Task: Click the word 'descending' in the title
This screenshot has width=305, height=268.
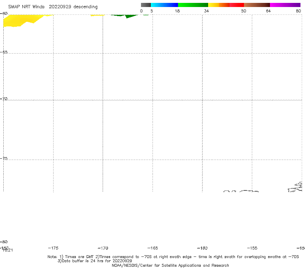Action: tap(85, 7)
